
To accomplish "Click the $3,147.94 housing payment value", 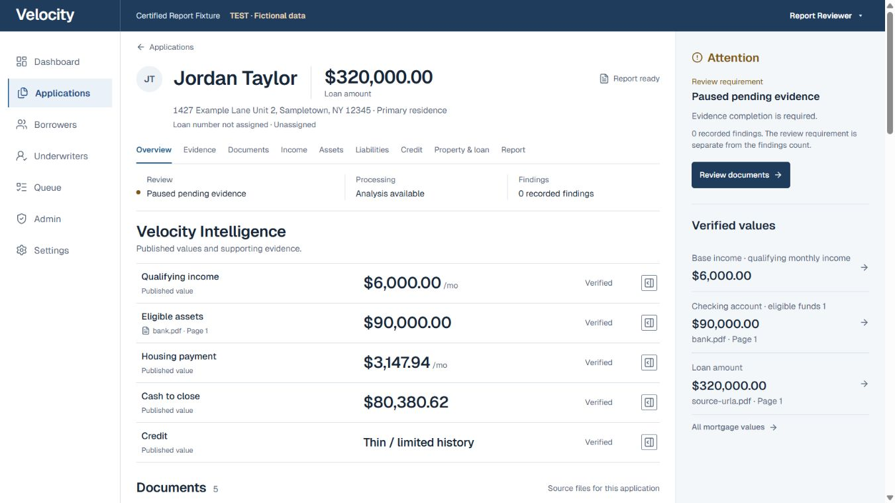I will (x=397, y=363).
